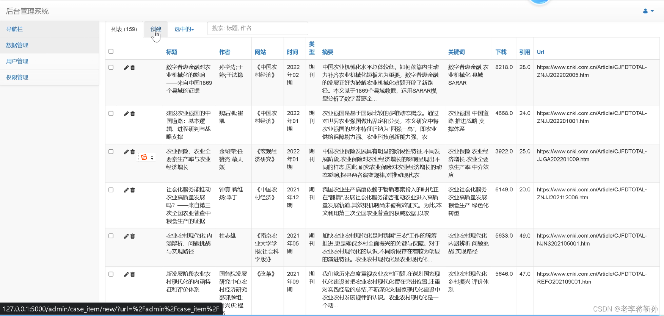Image resolution: width=664 pixels, height=316 pixels.
Task: Open the user account menu icon
Action: click(648, 11)
